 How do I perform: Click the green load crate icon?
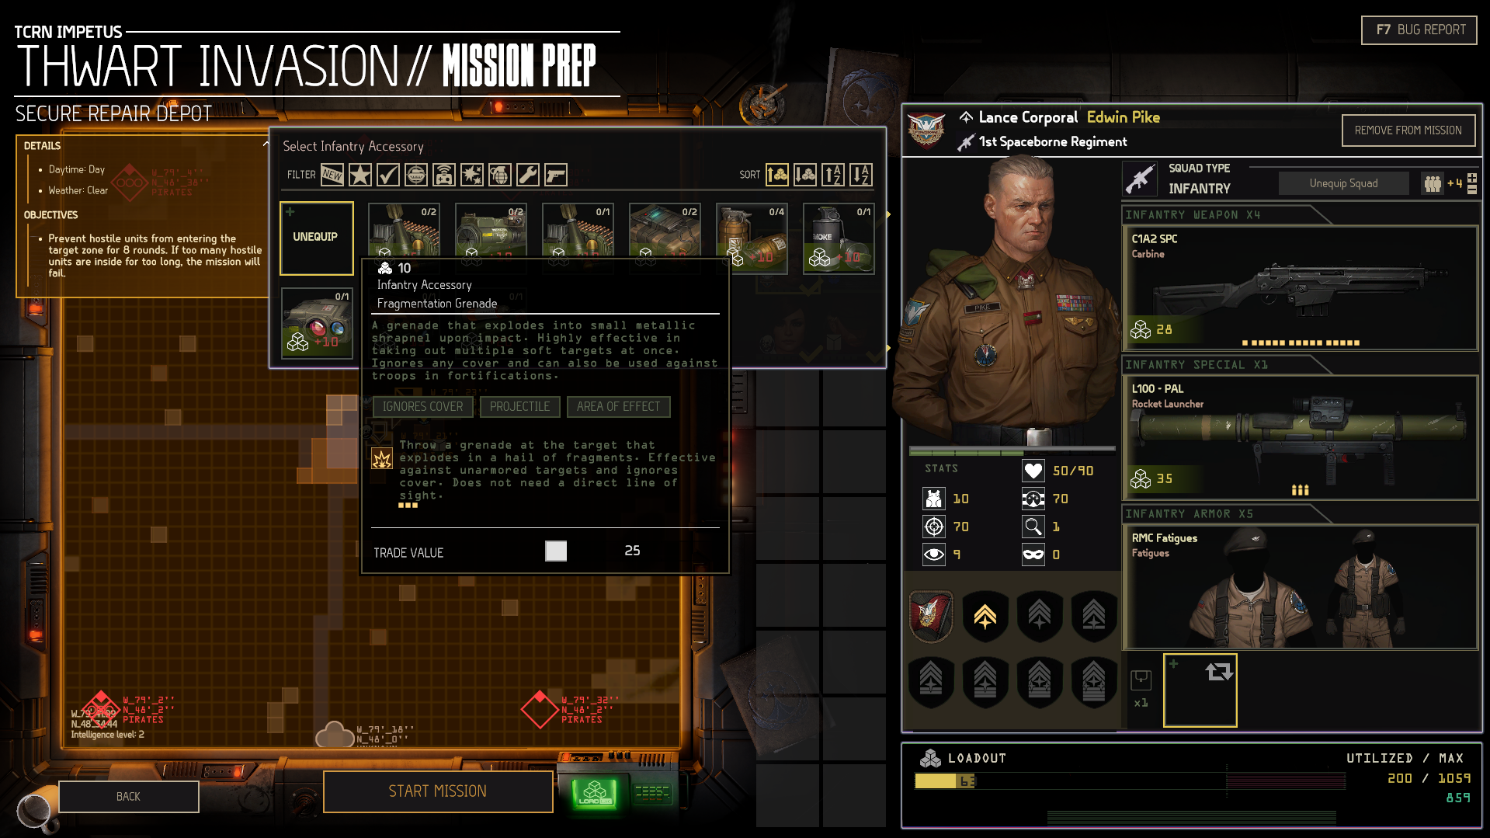[595, 793]
